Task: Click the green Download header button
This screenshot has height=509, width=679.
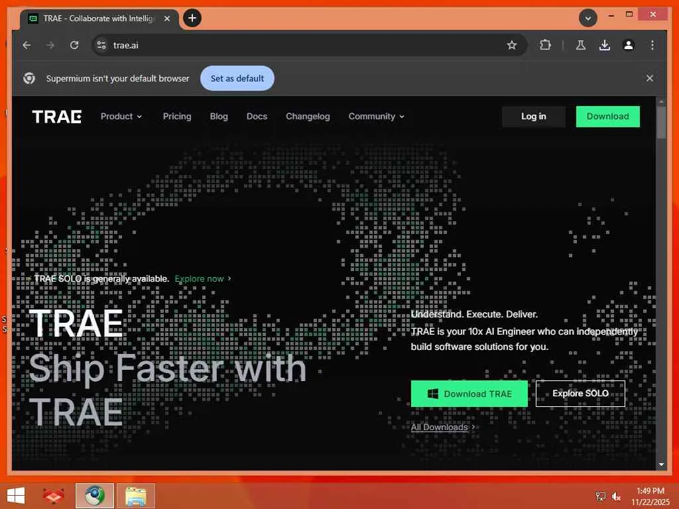Action: [607, 117]
